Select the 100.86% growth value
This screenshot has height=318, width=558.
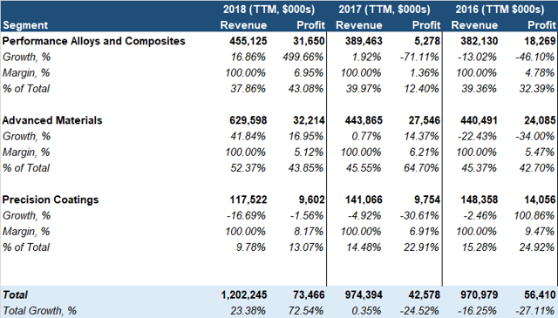[534, 215]
